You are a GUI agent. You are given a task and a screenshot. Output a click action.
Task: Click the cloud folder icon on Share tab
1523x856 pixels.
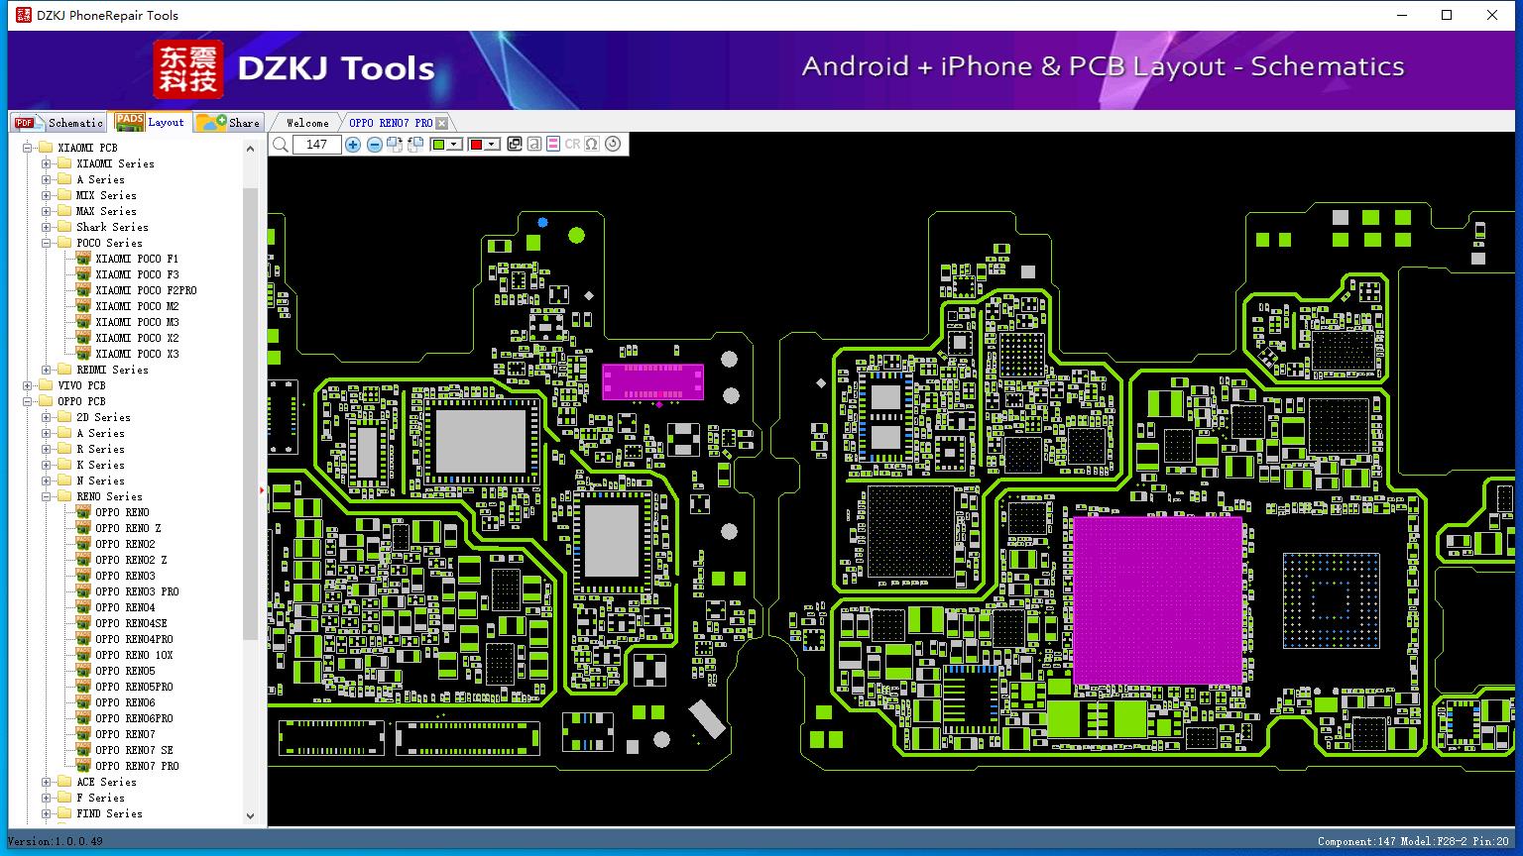point(210,122)
